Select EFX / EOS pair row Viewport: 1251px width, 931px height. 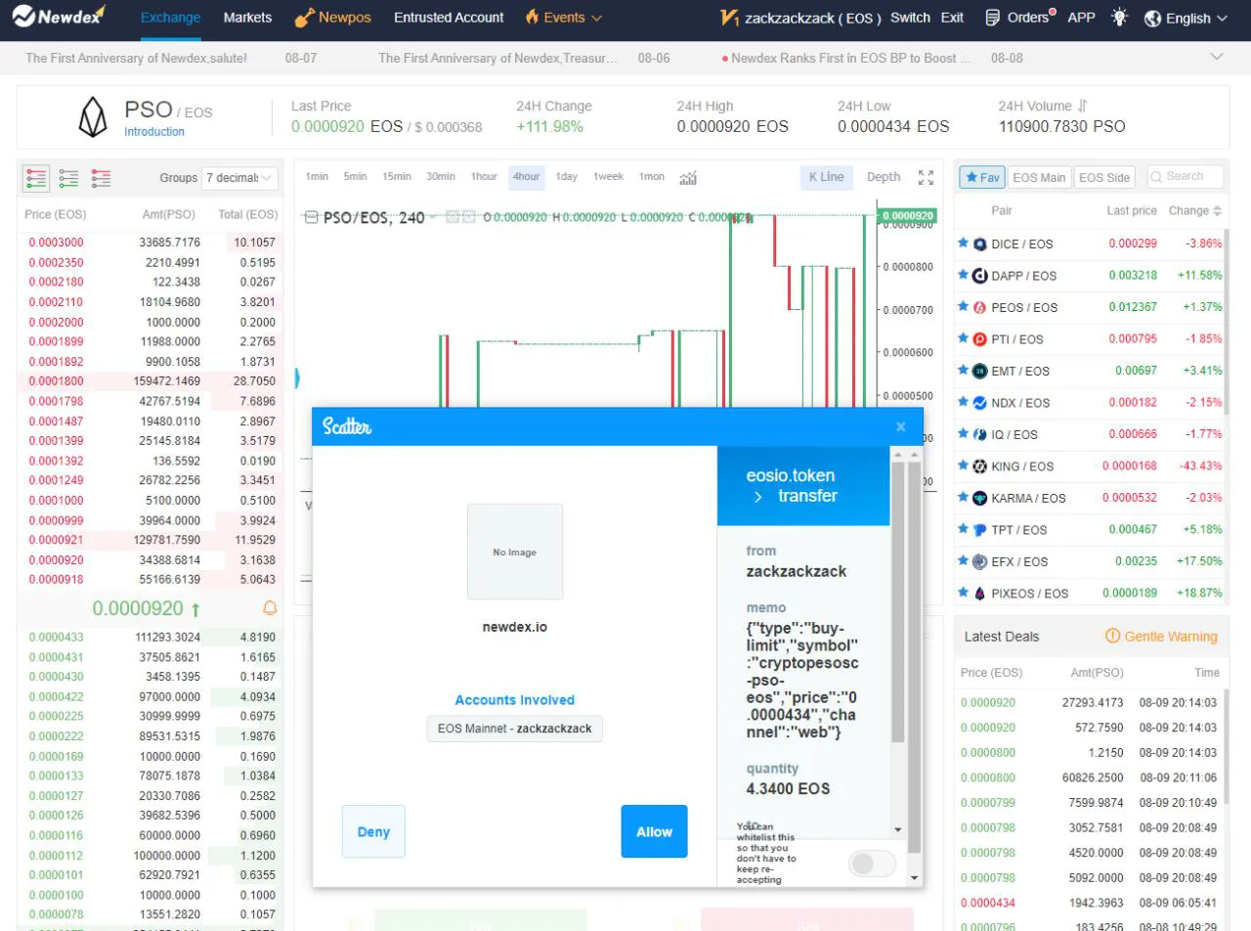pos(1092,561)
